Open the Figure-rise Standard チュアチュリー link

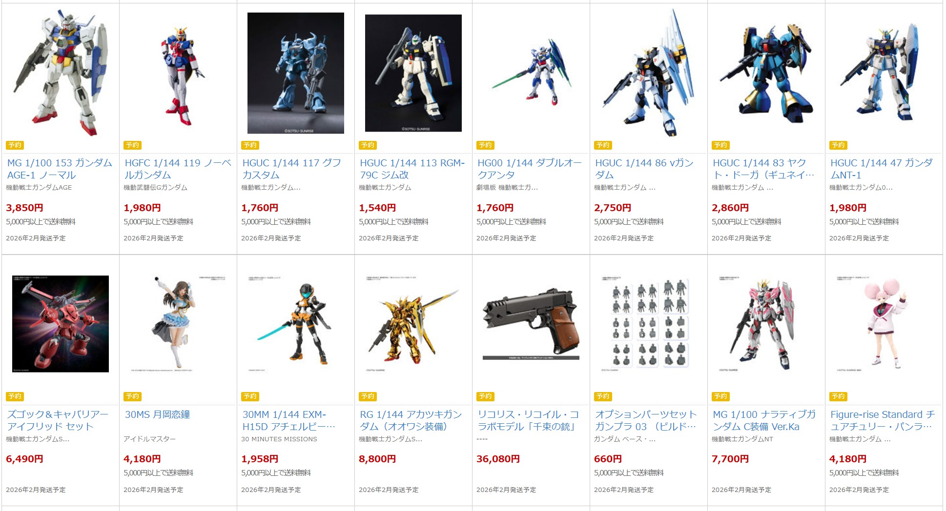(x=883, y=420)
